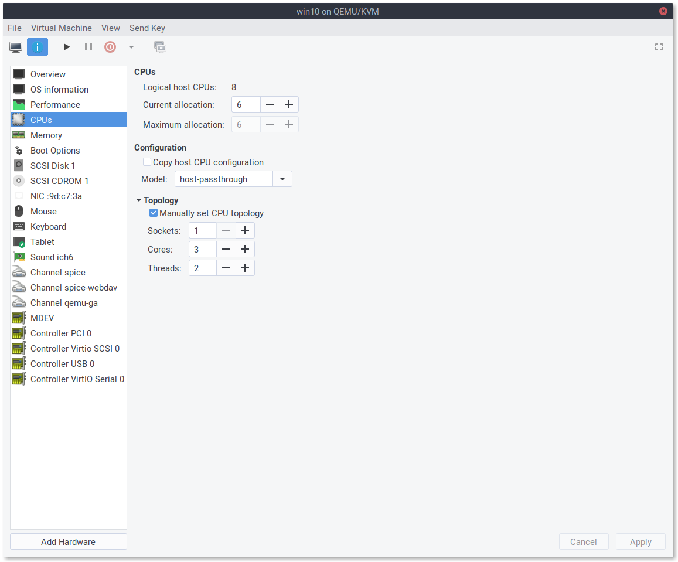The height and width of the screenshot is (562, 678).
Task: Select Controller VirtIO Serial 0
Action: (69, 379)
